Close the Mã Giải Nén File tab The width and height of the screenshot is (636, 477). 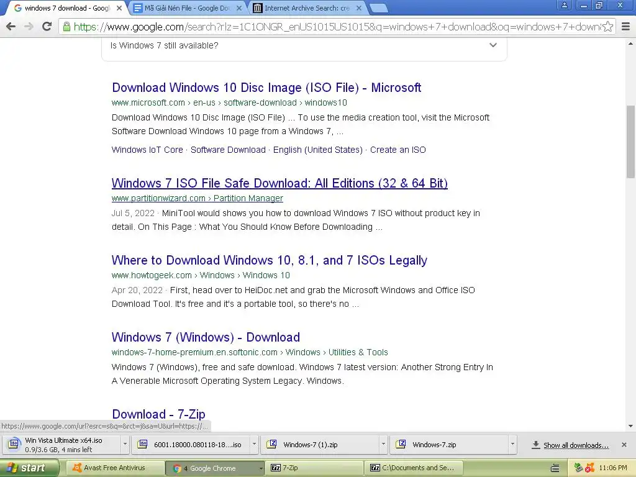(239, 7)
